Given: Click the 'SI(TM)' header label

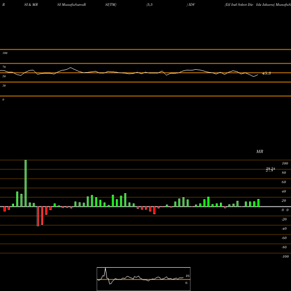Looking at the screenshot, I should pos(111,5).
